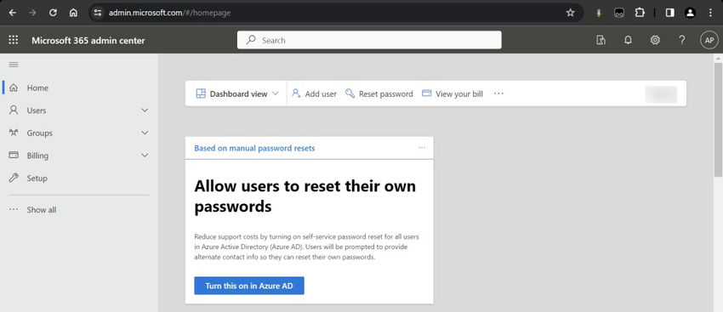Open more toolbar actions ellipsis
Image resolution: width=723 pixels, height=312 pixels.
tap(498, 94)
